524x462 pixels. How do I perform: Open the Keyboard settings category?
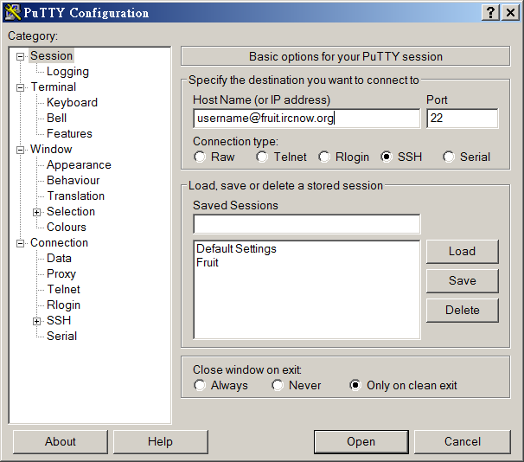coord(72,102)
